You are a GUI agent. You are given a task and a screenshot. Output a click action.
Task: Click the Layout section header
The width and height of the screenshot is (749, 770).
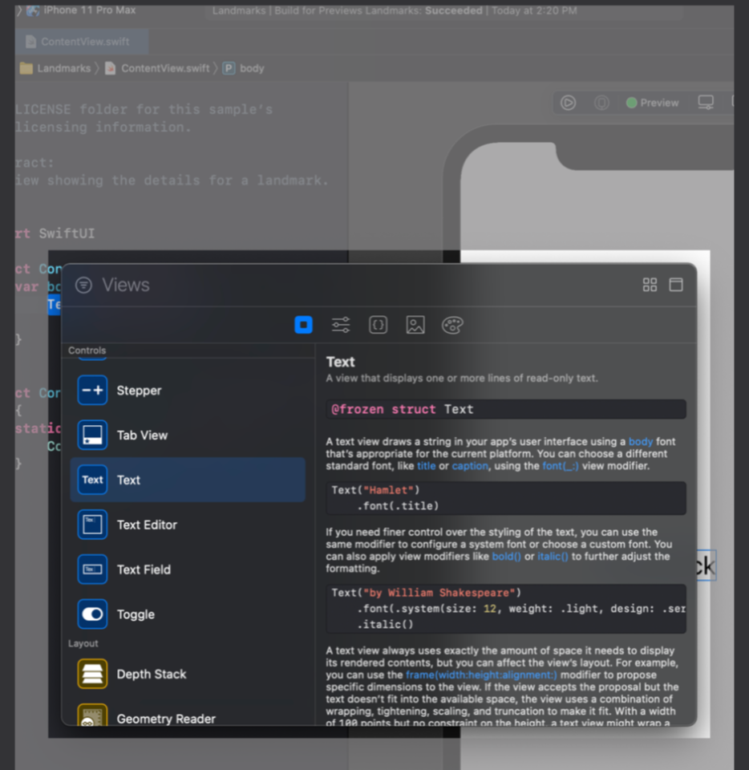pos(83,644)
